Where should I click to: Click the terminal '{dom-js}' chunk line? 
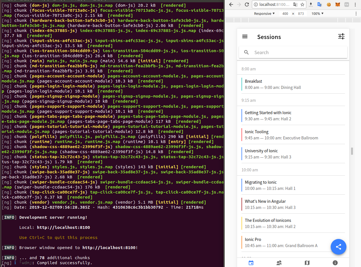point(94,5)
